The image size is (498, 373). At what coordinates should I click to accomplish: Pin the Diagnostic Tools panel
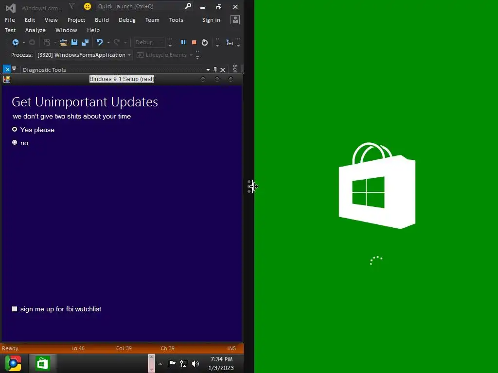tap(215, 70)
